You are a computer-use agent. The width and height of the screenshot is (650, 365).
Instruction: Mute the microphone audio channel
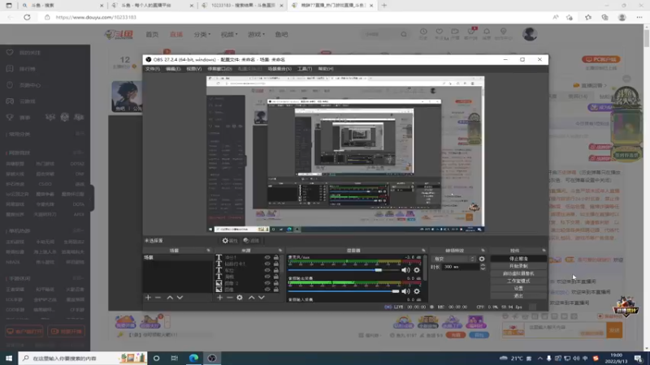(405, 270)
